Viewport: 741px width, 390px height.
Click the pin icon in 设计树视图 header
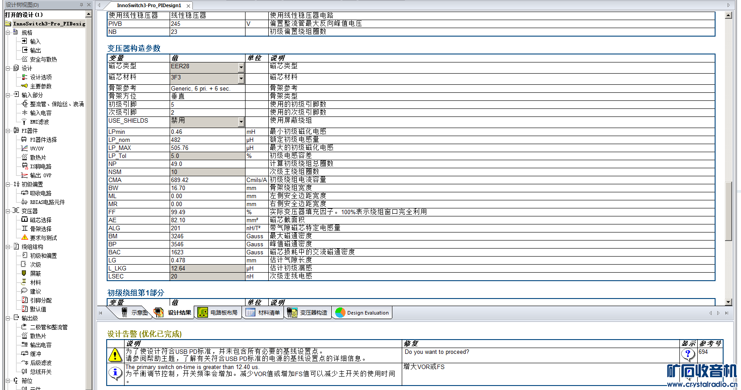pyautogui.click(x=81, y=4)
